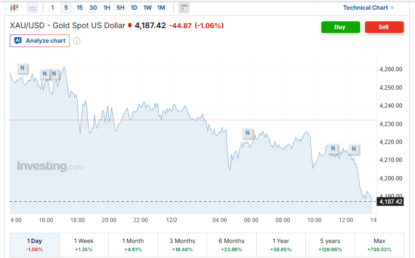Open the last news marker before 13:00

click(354, 149)
